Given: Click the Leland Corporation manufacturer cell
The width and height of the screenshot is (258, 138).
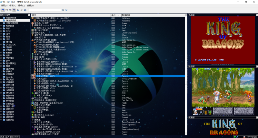Looking at the screenshot, I should [x=129, y=33].
